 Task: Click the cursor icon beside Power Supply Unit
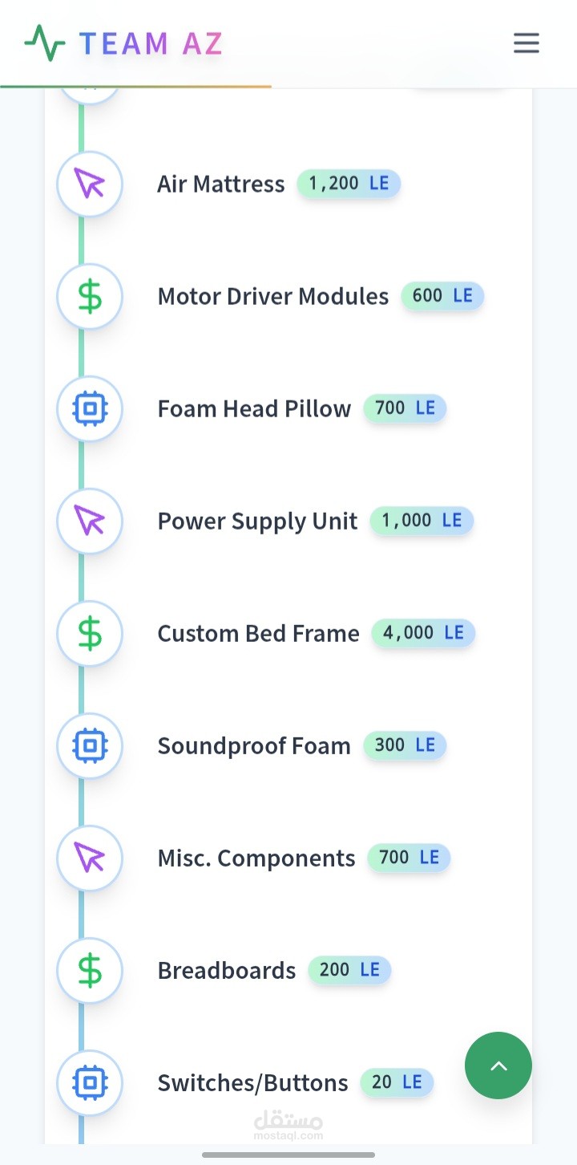[90, 521]
